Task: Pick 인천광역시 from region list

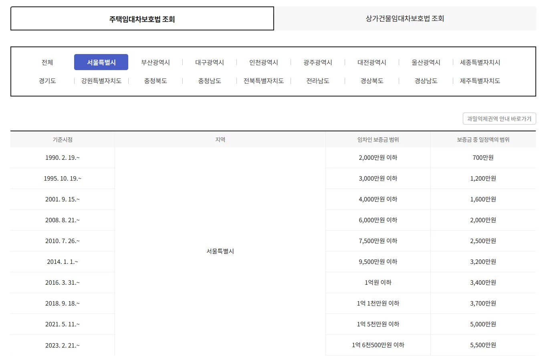Action: [x=264, y=62]
